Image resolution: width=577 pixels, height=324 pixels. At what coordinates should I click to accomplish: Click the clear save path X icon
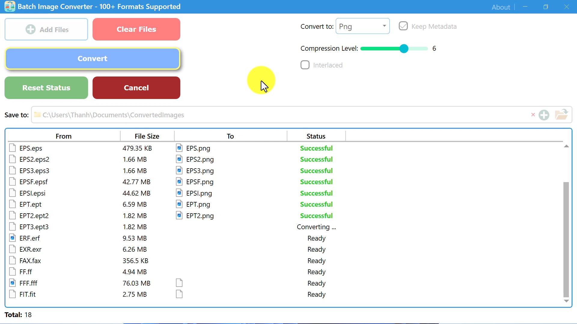pos(533,115)
